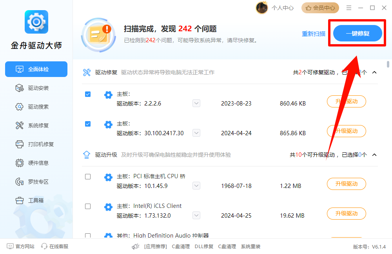Click gear icon for PCI 标准主机 CPU 桥
The height and width of the screenshot is (254, 392).
pos(108,177)
